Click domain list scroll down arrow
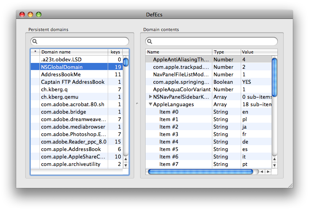The width and height of the screenshot is (309, 210). pyautogui.click(x=125, y=166)
